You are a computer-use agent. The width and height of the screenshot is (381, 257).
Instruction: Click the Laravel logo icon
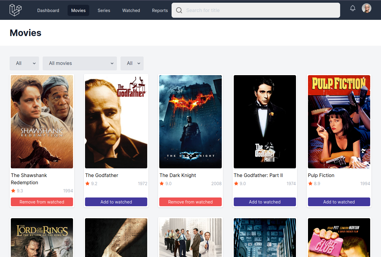tap(16, 10)
